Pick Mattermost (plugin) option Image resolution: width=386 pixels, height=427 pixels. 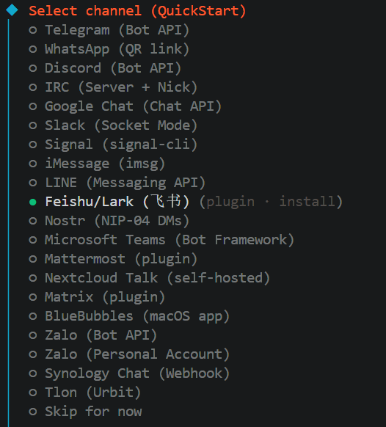[x=113, y=259]
